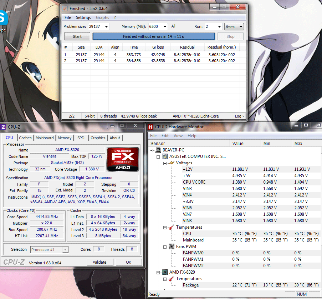
Task: Switch to the Caches tab in CPU-Z
Action: click(25, 138)
